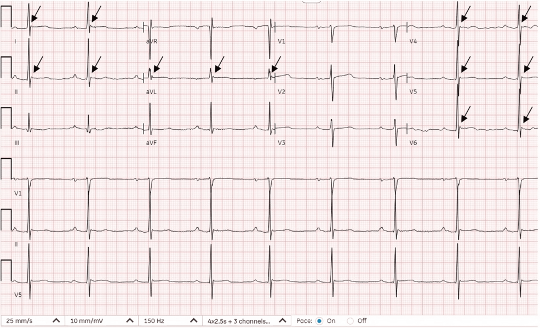Click the first arrow marker on lead I

click(x=35, y=15)
